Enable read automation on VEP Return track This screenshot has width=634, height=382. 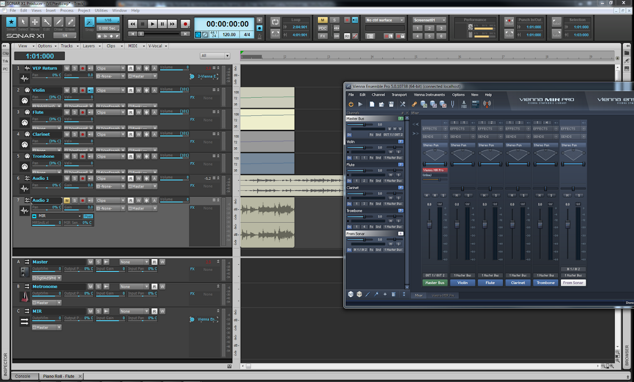131,68
